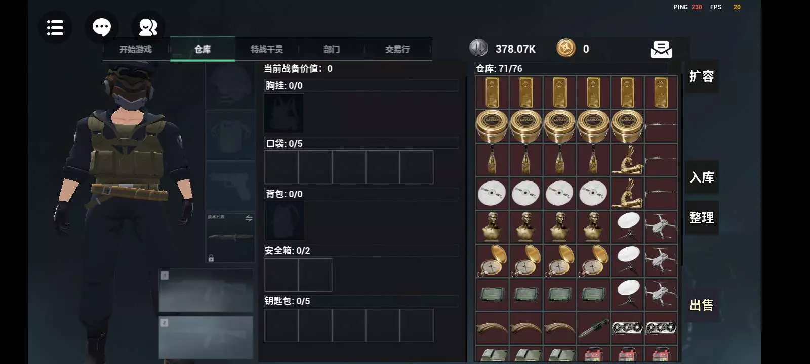Click the 出售 sell button
This screenshot has height=364, width=810.
click(702, 305)
